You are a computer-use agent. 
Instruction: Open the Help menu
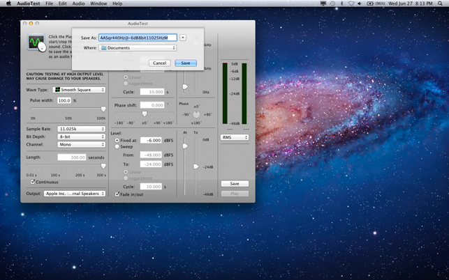(117, 3)
